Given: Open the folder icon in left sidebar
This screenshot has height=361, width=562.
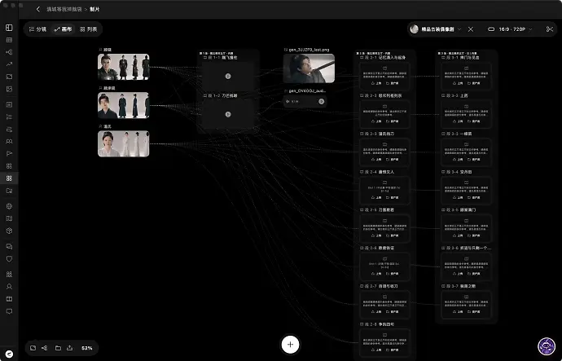Looking at the screenshot, I should [9, 191].
